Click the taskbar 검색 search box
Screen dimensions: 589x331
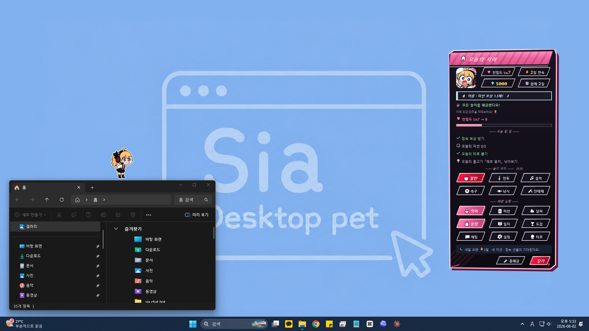coord(234,324)
